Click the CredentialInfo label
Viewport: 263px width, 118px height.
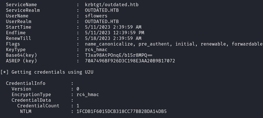pyautogui.click(x=25, y=83)
